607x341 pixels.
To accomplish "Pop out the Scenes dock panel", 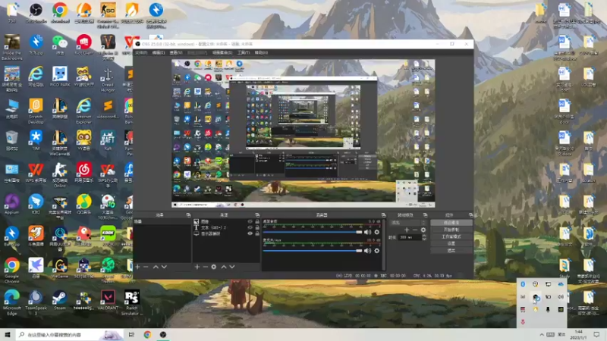I will (x=188, y=215).
